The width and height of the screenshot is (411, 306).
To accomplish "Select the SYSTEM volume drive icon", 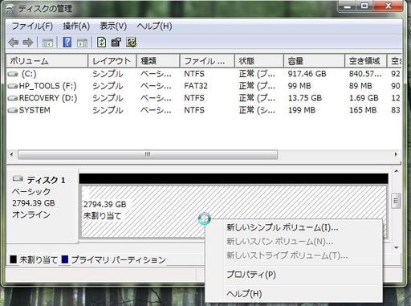I will point(13,110).
